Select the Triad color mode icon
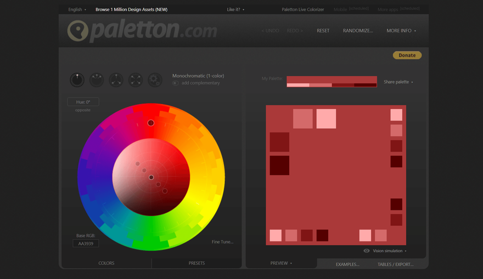This screenshot has width=483, height=279. click(x=116, y=80)
